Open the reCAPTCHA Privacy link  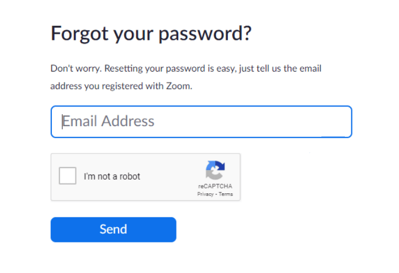click(206, 194)
